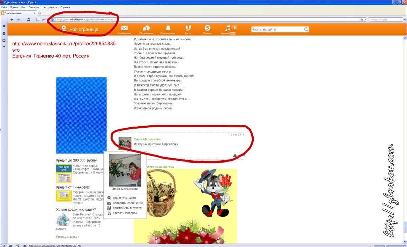Open Сообщения (Messages) envelope icon
Image resolution: width=407 pixels, height=247 pixels.
(124, 28)
